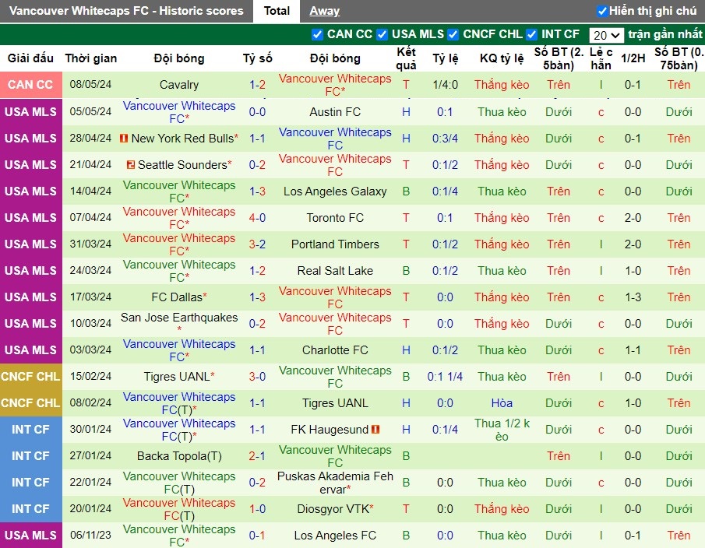The height and width of the screenshot is (548, 705).
Task: Click 3-0 score of Tigres UANL match
Action: tap(257, 377)
